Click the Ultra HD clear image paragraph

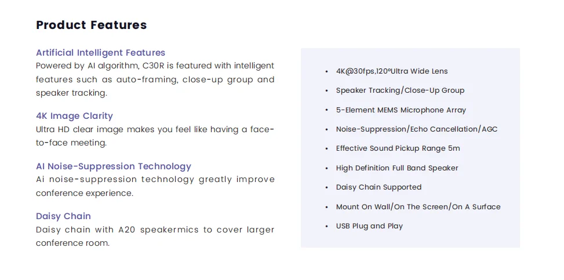click(155, 136)
